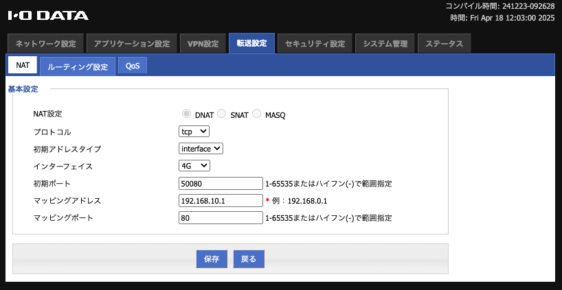Open the プロトコル tcp dropdown
The image size is (562, 290).
click(194, 132)
